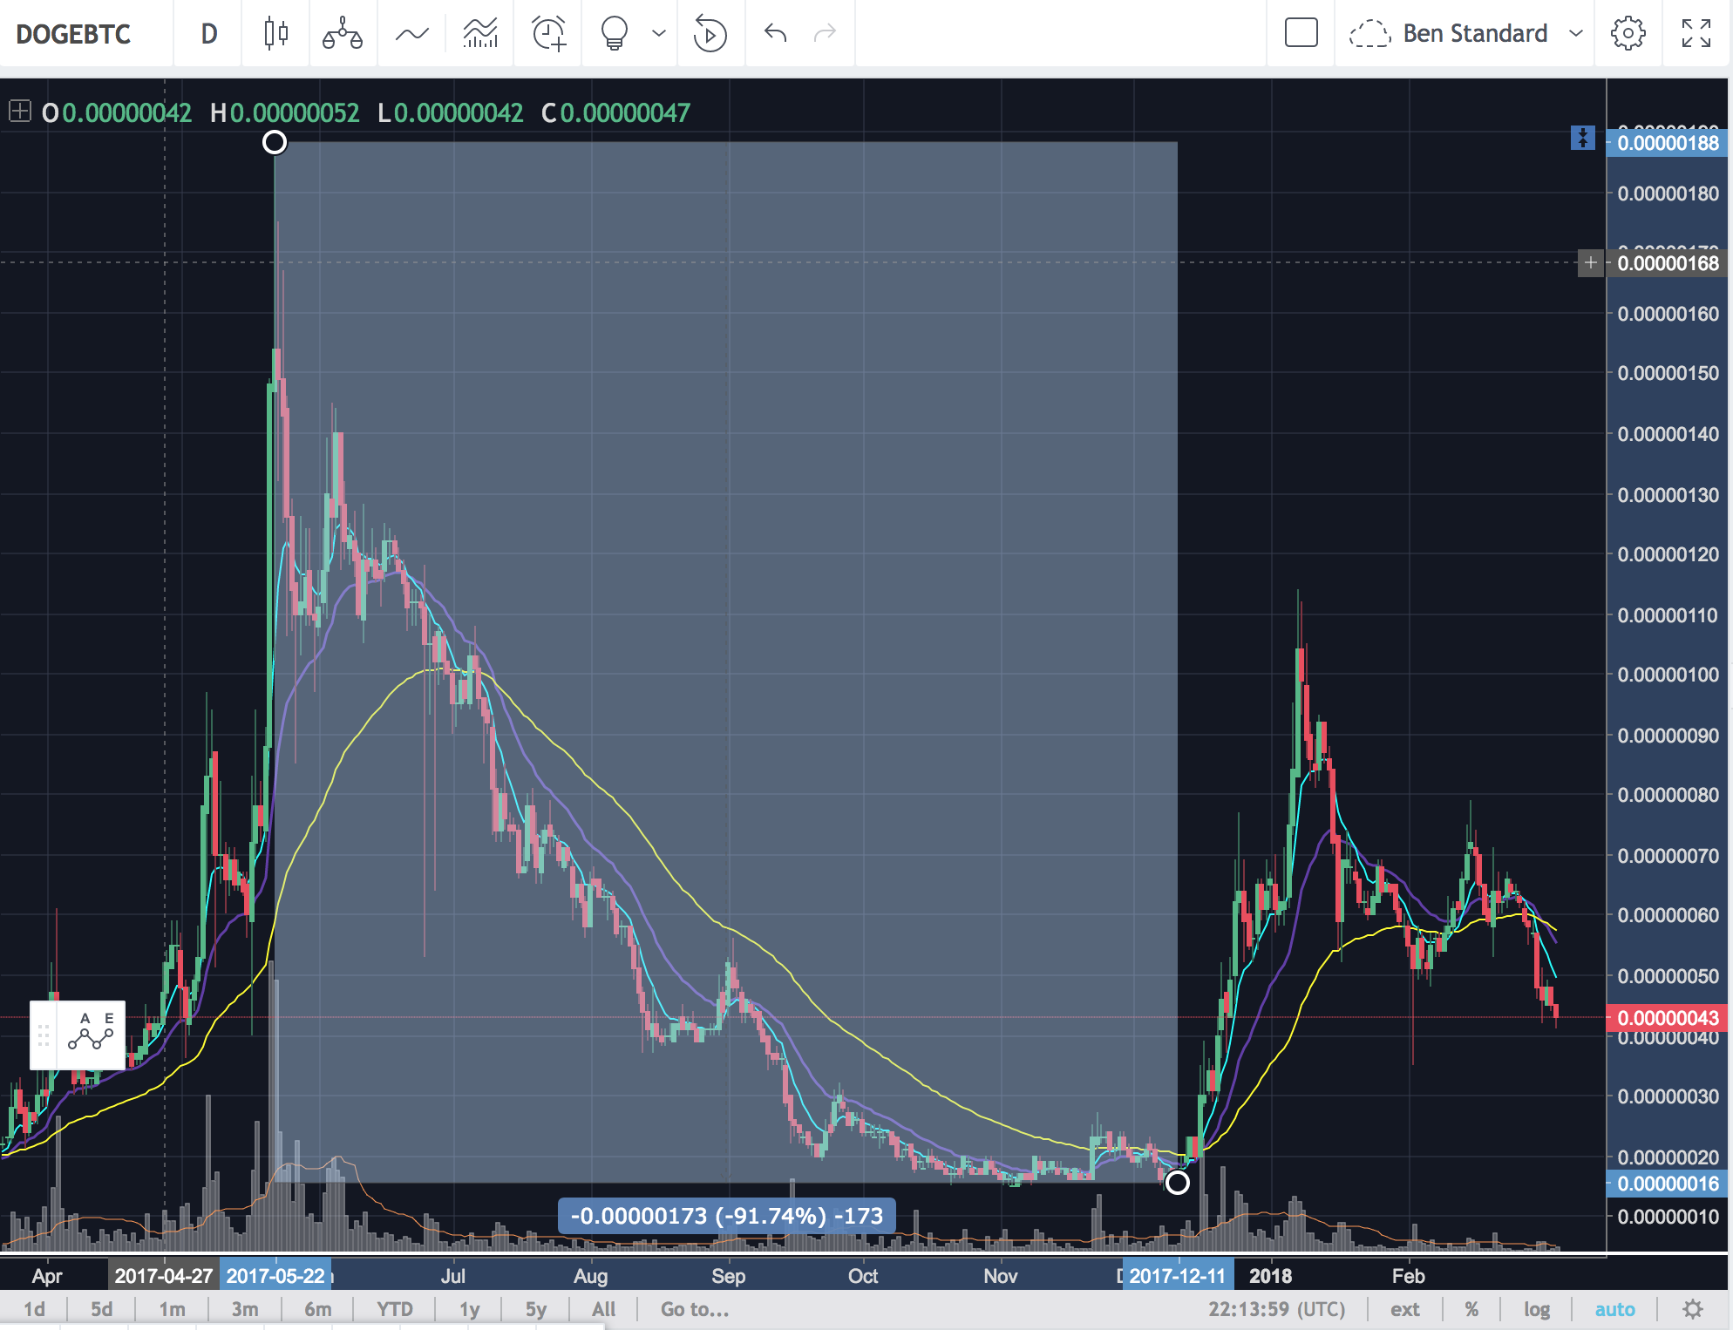This screenshot has width=1733, height=1330.
Task: Open the compare symbols tool
Action: pyautogui.click(x=343, y=34)
